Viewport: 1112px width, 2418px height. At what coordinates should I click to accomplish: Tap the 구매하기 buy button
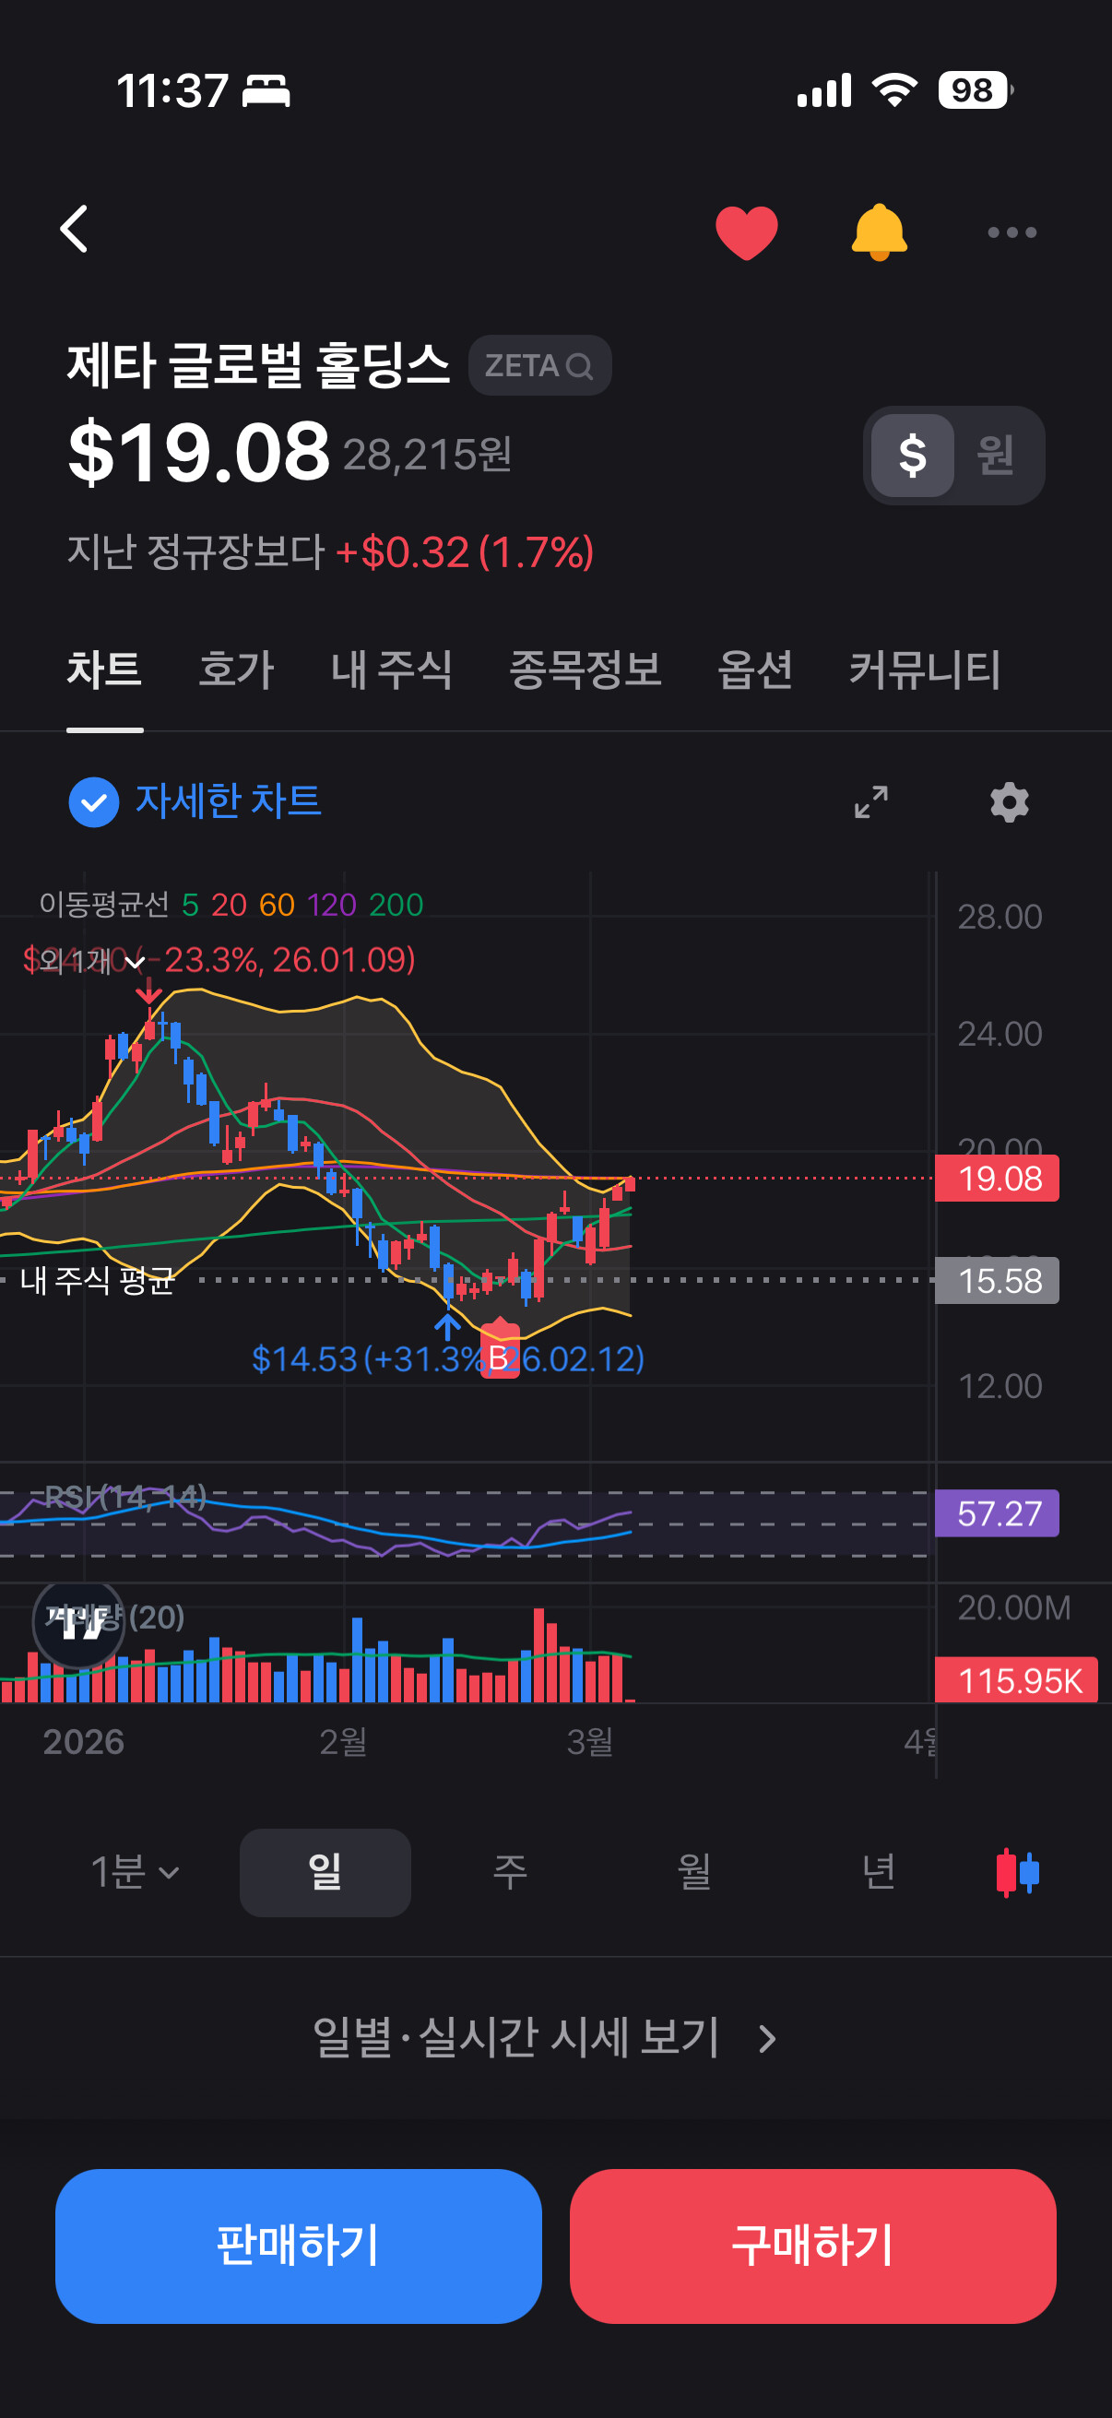click(812, 2246)
